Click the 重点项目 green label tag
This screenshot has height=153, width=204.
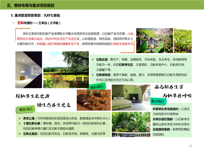pos(159,101)
